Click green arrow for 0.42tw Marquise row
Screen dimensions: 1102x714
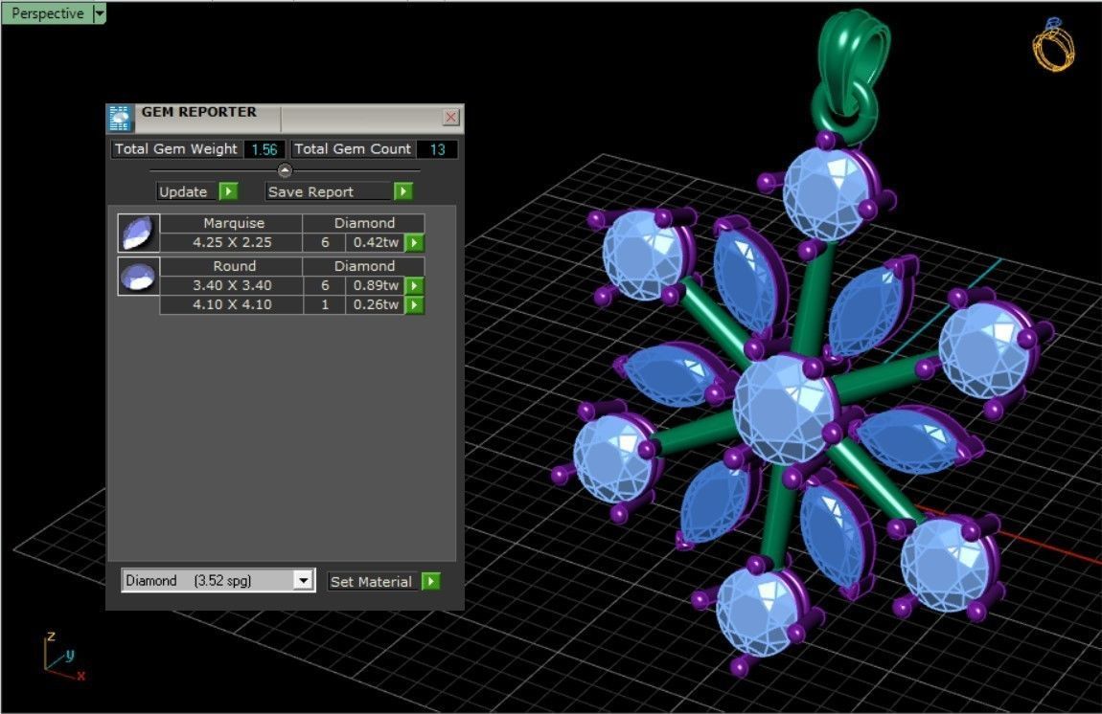tap(415, 243)
